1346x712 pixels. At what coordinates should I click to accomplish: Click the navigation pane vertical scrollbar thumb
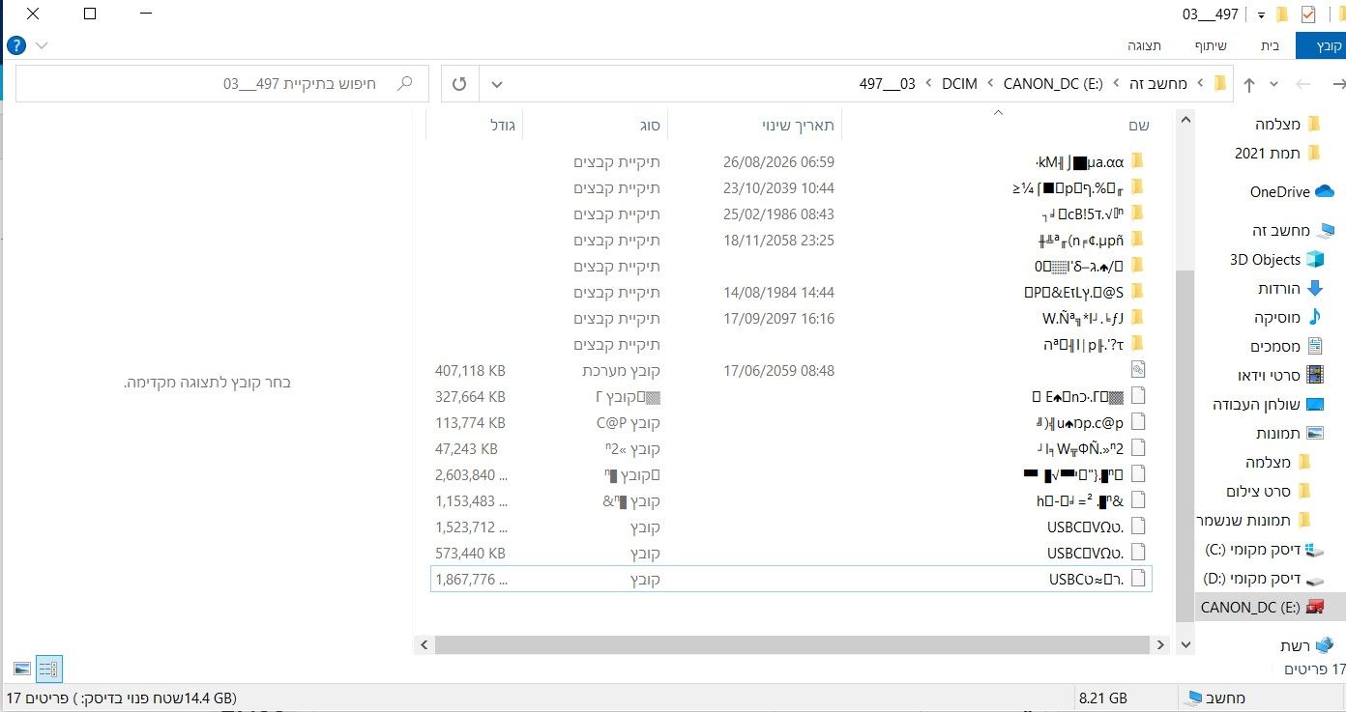(1185, 444)
